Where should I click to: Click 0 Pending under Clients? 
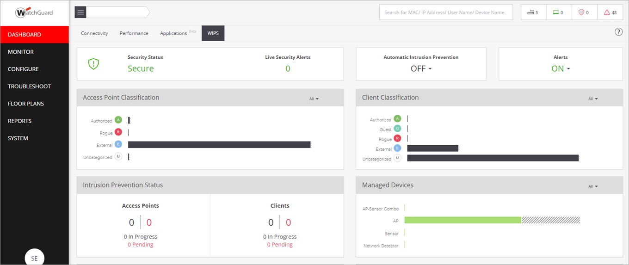click(x=280, y=245)
